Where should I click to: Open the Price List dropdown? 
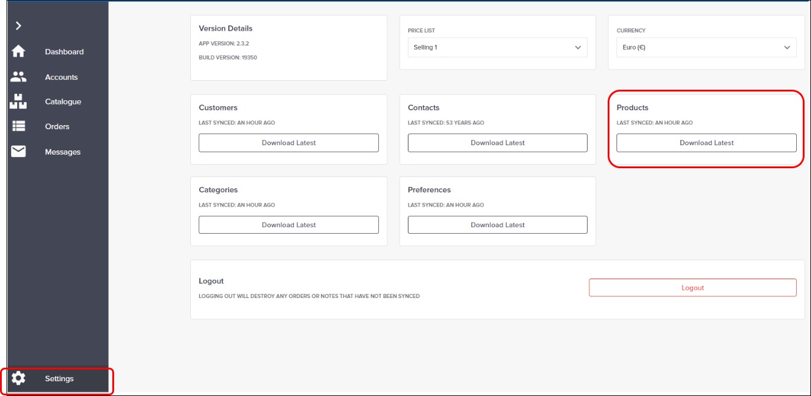coord(497,48)
